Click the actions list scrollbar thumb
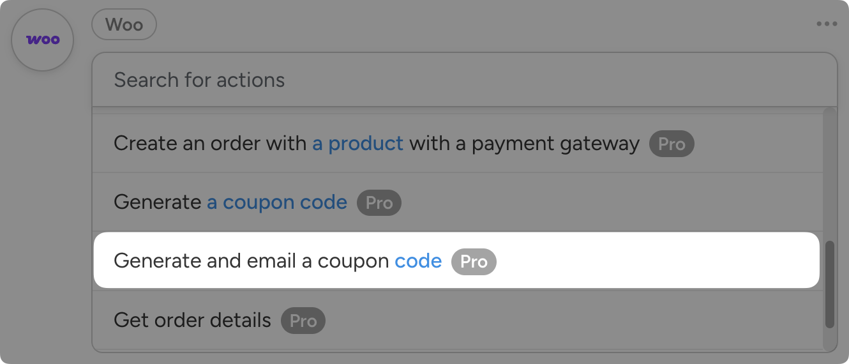 click(x=829, y=284)
